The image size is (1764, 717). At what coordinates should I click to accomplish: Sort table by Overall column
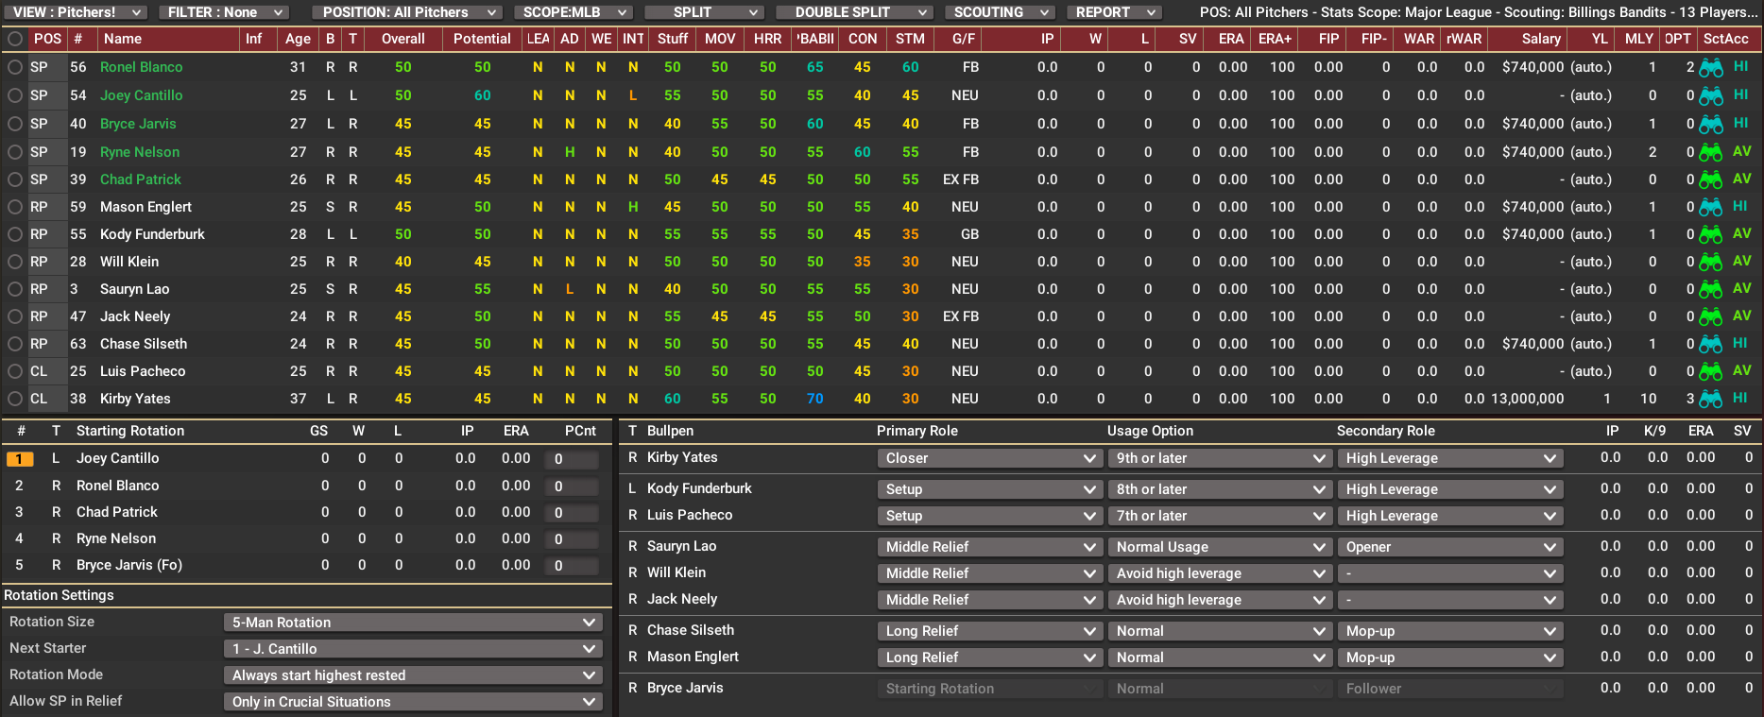click(402, 39)
